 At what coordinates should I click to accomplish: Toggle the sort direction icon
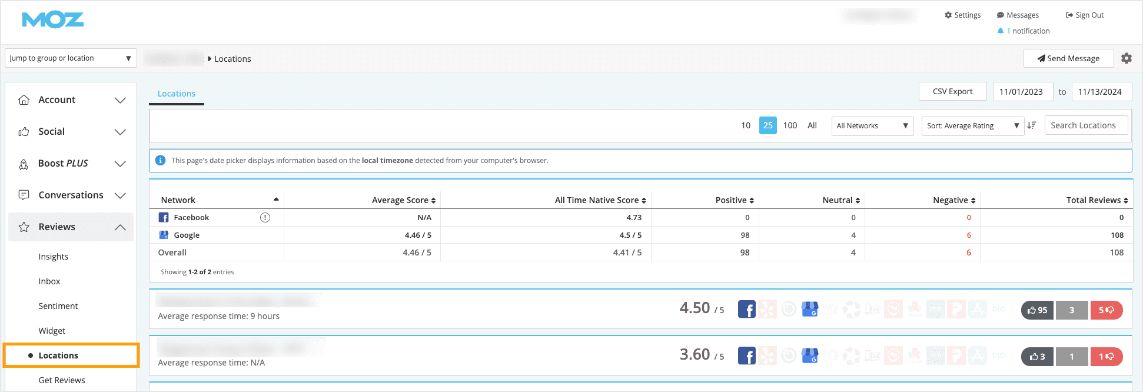pyautogui.click(x=1032, y=125)
